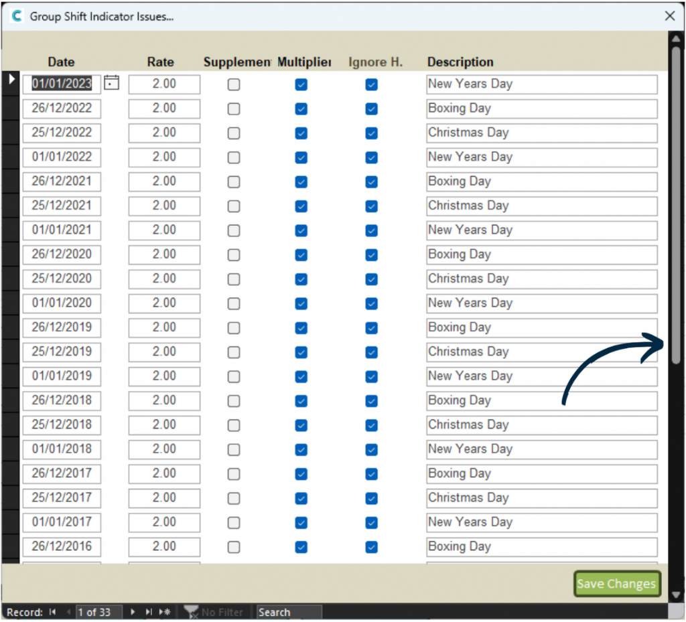Image resolution: width=686 pixels, height=622 pixels.
Task: Go to next record arrow
Action: [133, 612]
